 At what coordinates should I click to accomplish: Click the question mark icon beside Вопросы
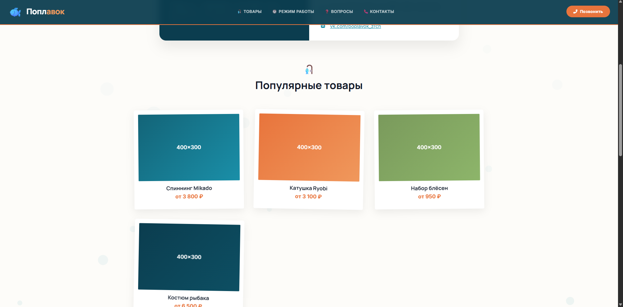pos(327,12)
